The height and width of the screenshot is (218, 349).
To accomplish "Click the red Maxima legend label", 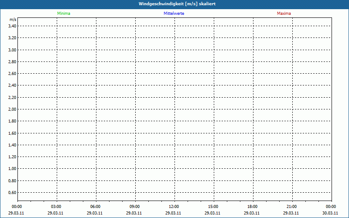I will [284, 14].
